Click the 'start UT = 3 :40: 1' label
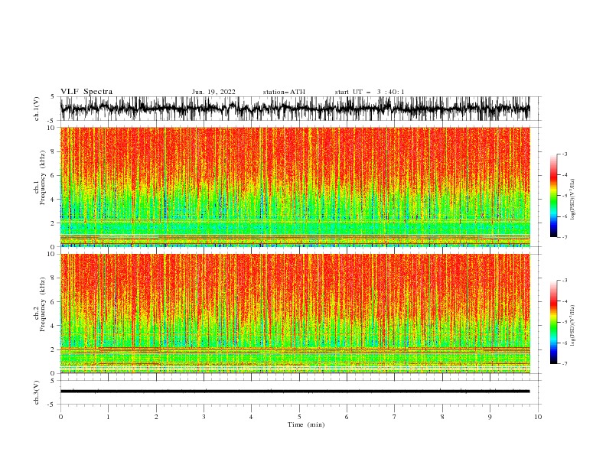This screenshot has height=468, width=606. (x=370, y=92)
